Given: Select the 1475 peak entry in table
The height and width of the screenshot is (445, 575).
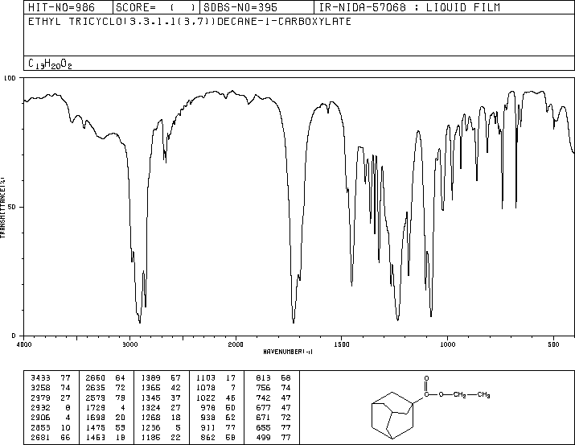Looking at the screenshot, I should pyautogui.click(x=105, y=427).
